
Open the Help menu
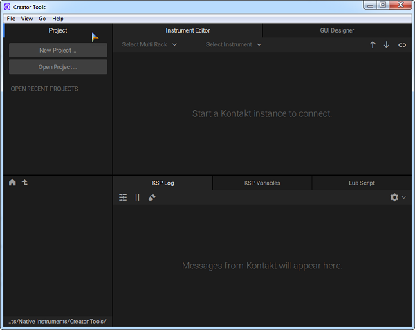click(57, 19)
